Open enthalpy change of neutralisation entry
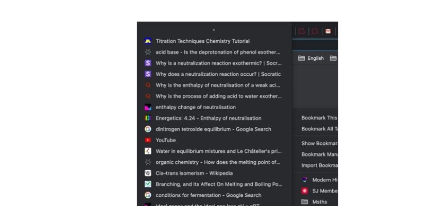Image resolution: width=448 pixels, height=206 pixels. click(214, 107)
